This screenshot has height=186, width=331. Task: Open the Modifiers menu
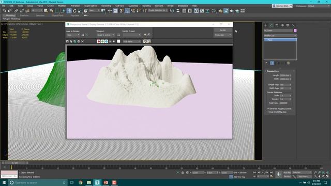pos(62,6)
